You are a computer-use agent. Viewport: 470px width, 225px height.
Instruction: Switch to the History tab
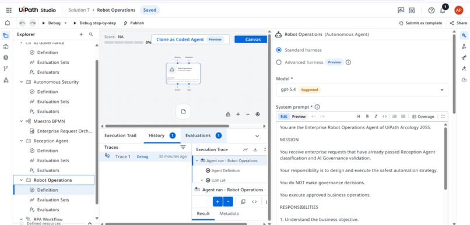coord(162,135)
